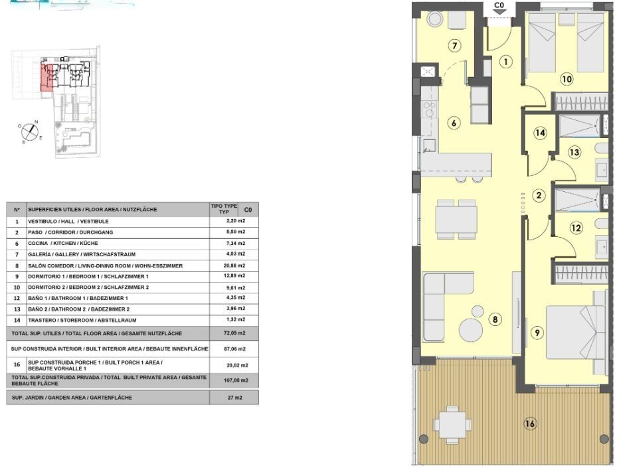
Task: Select the terrace dining table with chairs
Action: 452,426
